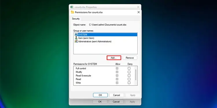The width and height of the screenshot is (217, 108).
Task: Click the Write permission label
Action: pyautogui.click(x=78, y=83)
